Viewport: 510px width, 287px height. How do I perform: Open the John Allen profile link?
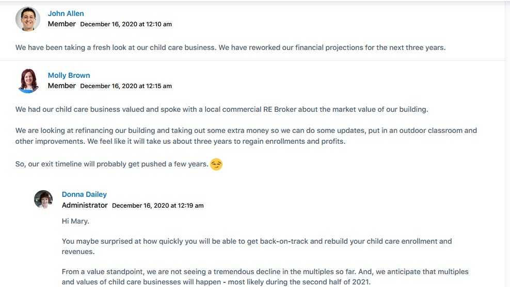[x=66, y=13]
